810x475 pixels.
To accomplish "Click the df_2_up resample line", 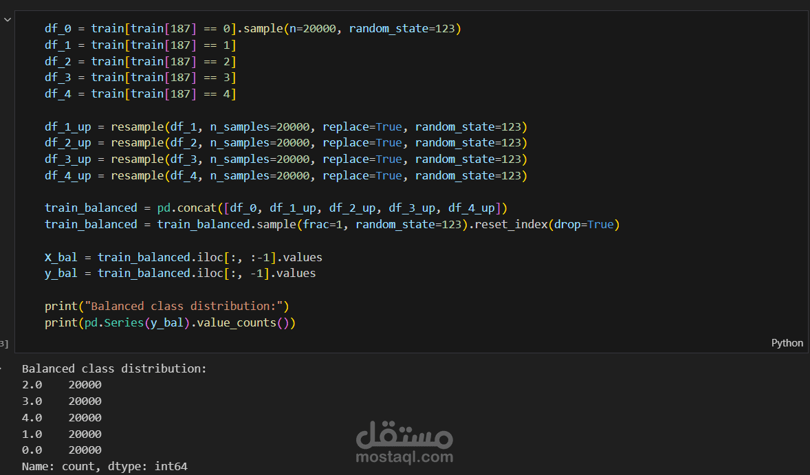I will coord(285,143).
